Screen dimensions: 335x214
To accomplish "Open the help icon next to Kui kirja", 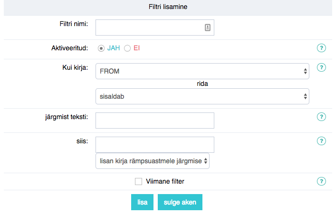I will click(321, 67).
